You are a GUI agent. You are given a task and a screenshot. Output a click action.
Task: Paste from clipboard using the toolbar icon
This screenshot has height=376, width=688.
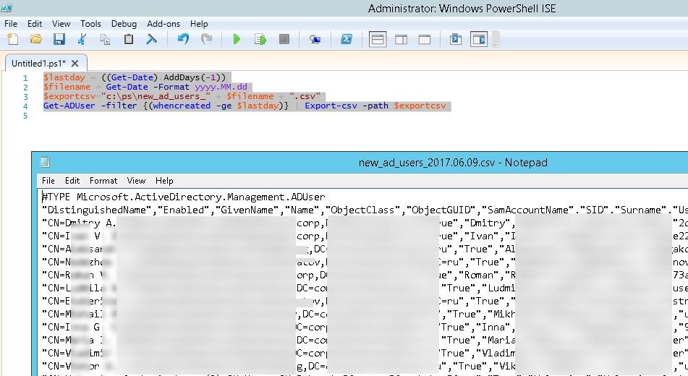pyautogui.click(x=129, y=40)
